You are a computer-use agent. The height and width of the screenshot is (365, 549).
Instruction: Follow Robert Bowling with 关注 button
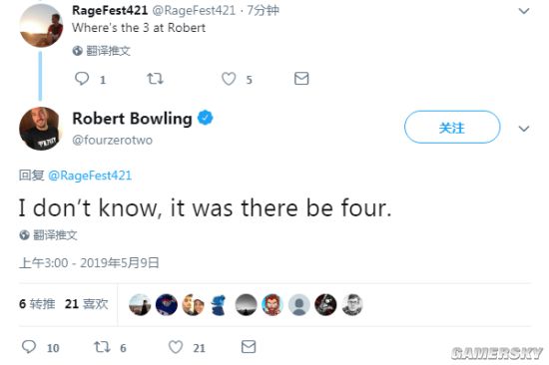click(452, 127)
